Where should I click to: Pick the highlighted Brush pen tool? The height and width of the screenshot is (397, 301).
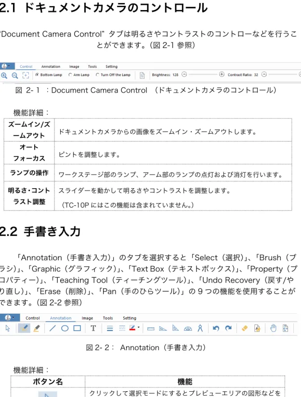point(24,328)
